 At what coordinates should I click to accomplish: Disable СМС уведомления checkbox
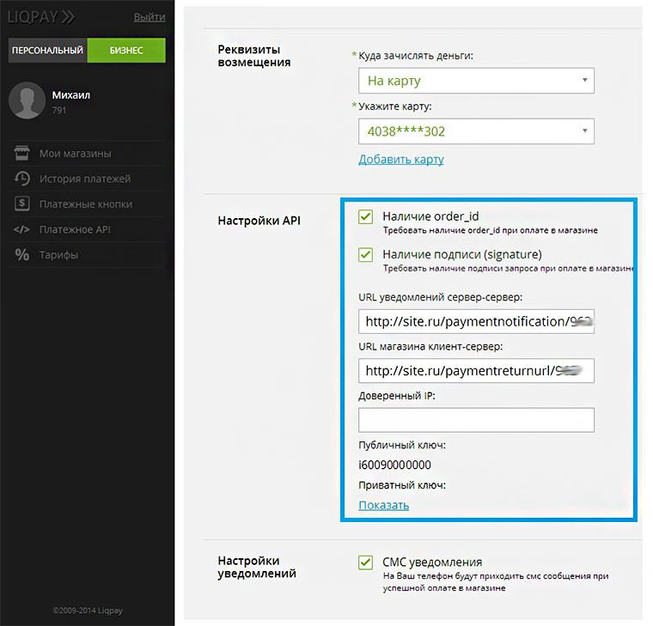point(366,562)
